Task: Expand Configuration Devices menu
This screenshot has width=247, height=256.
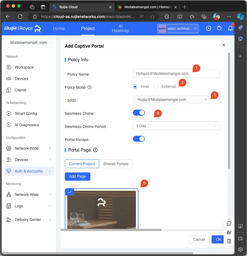Action: coord(29,160)
